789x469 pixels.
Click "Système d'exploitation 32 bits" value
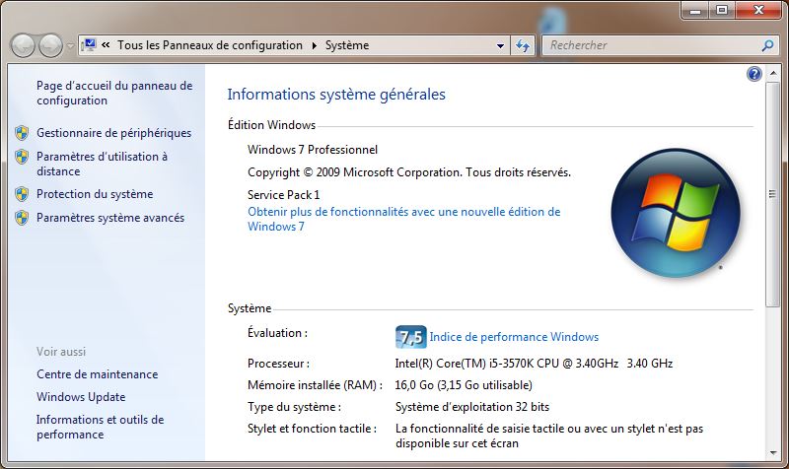pos(472,407)
